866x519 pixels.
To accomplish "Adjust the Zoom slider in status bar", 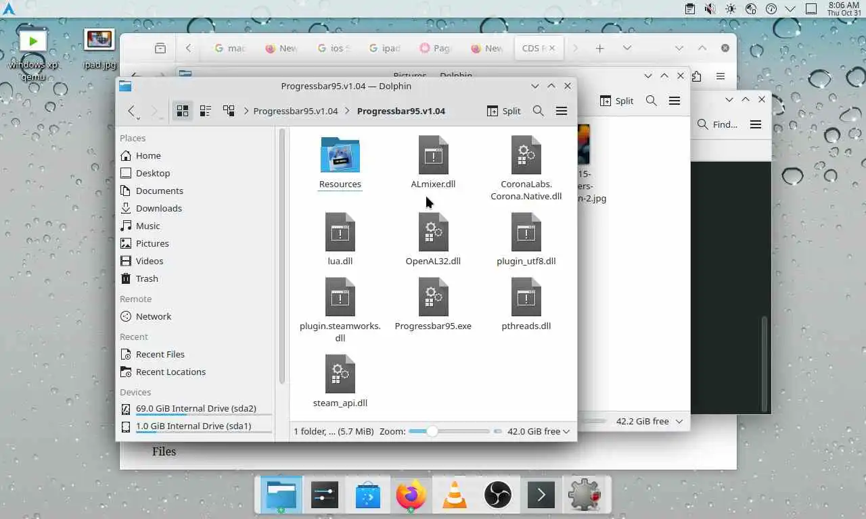I will click(x=449, y=431).
